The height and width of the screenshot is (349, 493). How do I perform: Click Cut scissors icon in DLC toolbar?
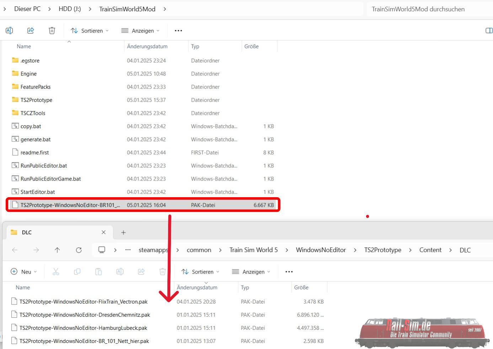tap(56, 272)
